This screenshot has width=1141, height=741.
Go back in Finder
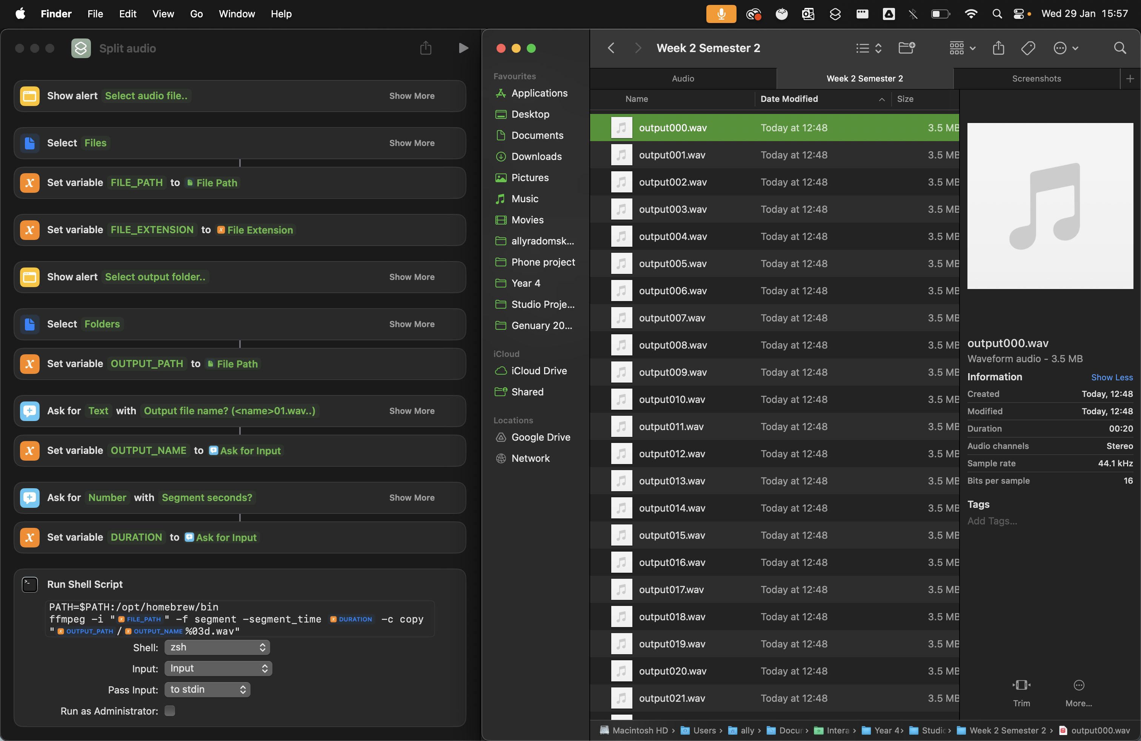[611, 48]
